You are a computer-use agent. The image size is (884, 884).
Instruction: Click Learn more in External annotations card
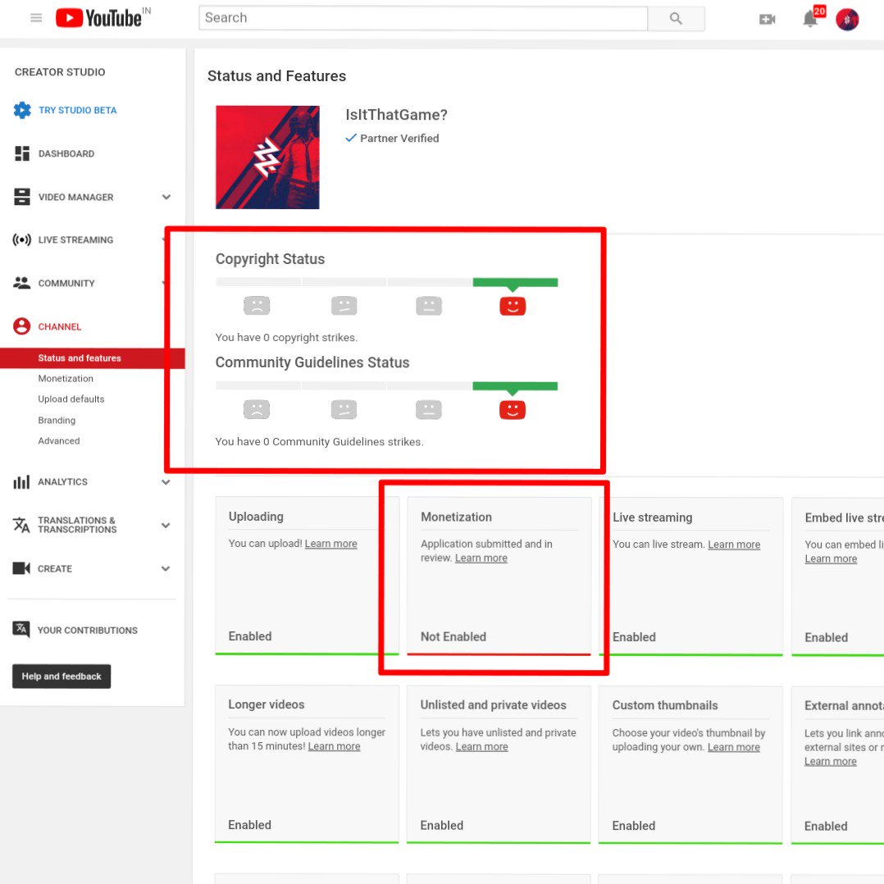pyautogui.click(x=831, y=761)
